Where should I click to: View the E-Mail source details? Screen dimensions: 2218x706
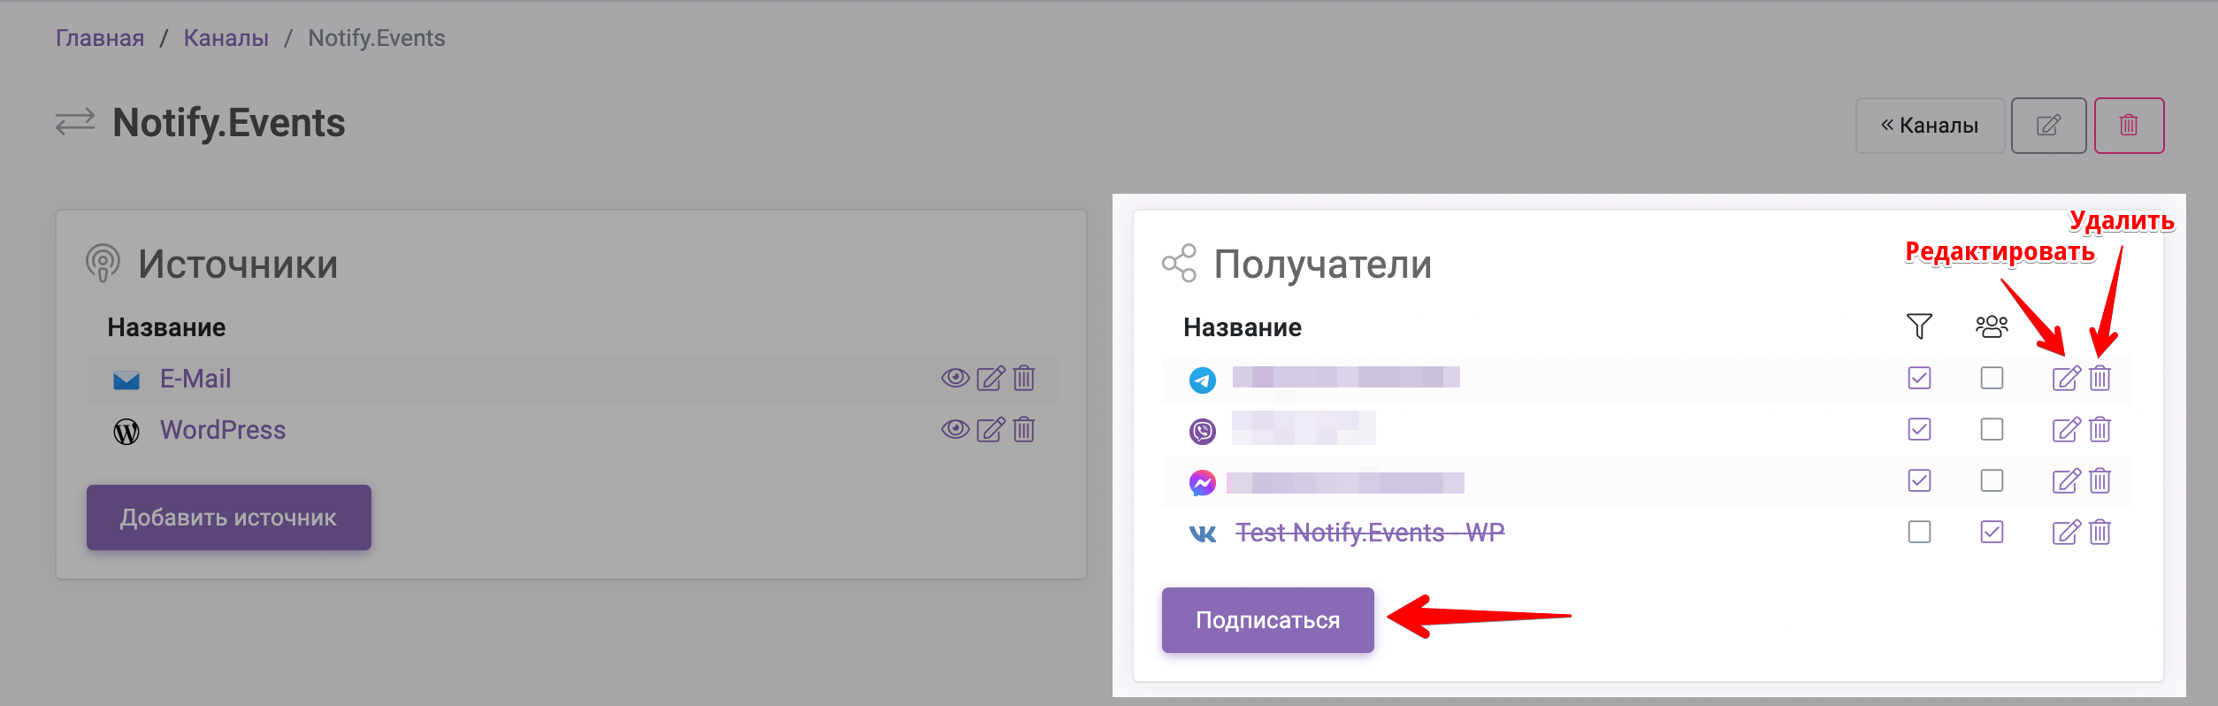tap(955, 378)
